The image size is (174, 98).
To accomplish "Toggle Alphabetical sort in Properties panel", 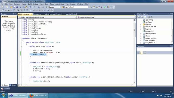I will pyautogui.click(x=141, y=53).
